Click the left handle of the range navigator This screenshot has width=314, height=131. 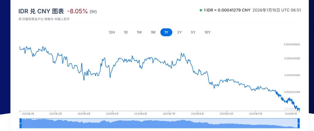click(21, 123)
